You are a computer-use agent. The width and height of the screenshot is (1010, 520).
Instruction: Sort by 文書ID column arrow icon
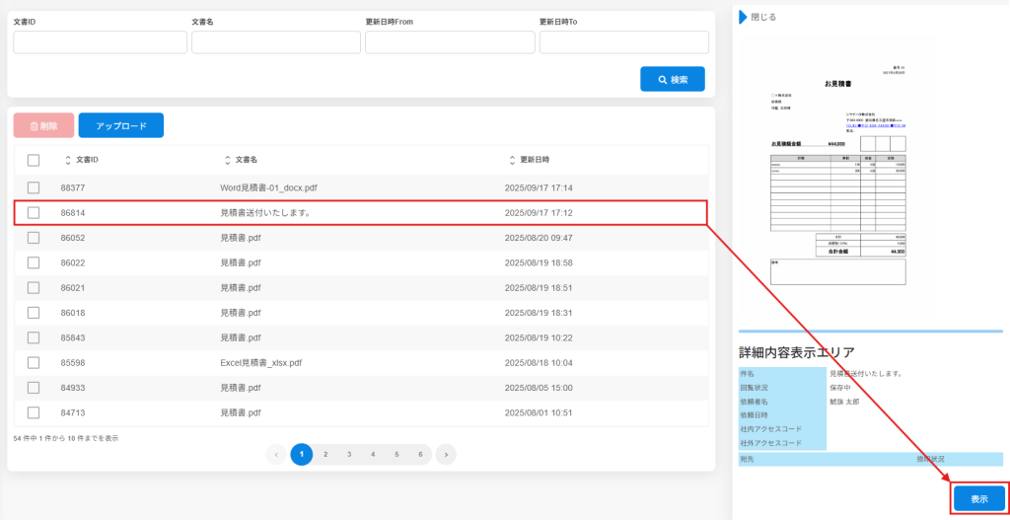68,160
